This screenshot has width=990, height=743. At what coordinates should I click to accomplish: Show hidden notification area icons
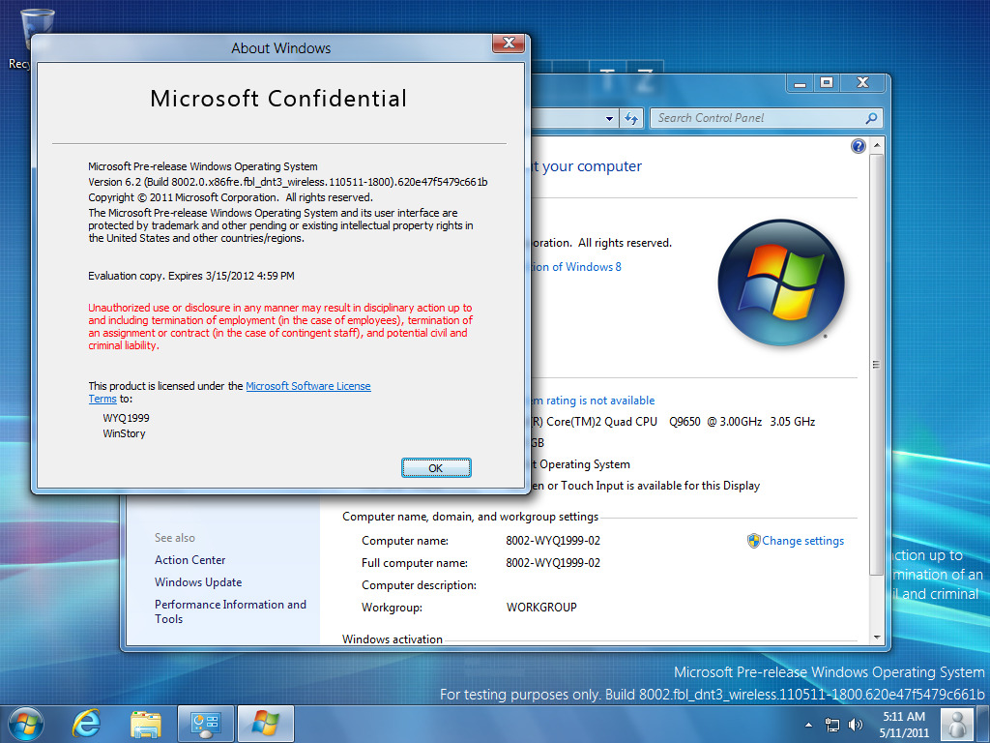(808, 725)
